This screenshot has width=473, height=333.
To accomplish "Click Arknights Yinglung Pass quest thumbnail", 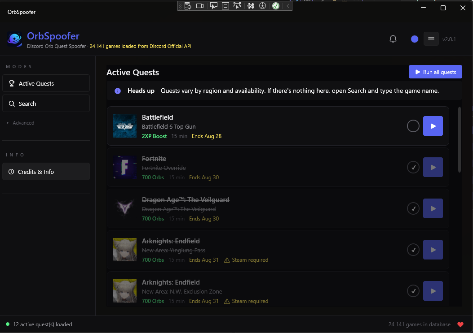I will click(124, 250).
